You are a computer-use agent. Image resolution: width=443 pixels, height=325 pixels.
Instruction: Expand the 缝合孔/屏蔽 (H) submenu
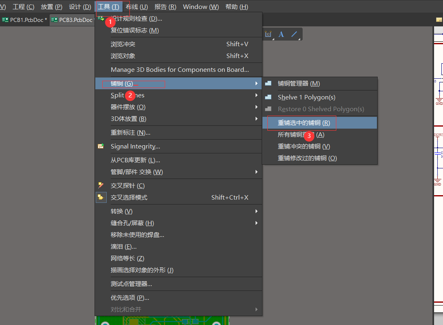178,223
